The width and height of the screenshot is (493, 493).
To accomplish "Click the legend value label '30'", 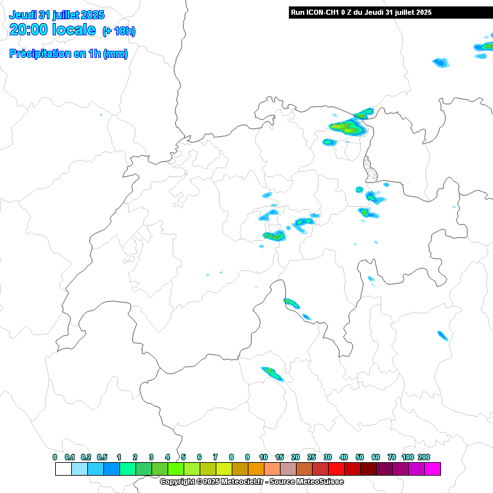I will pos(327,457).
